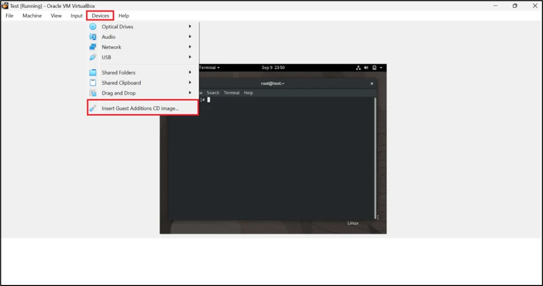Open the guest system menu dropdown arrow
Viewport: 543px width, 286px height.
[381, 67]
